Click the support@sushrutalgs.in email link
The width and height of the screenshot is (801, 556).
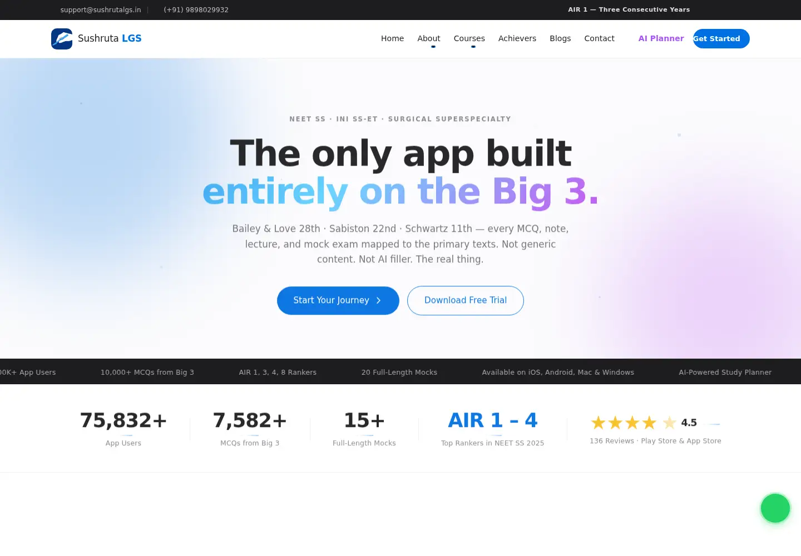tap(101, 10)
